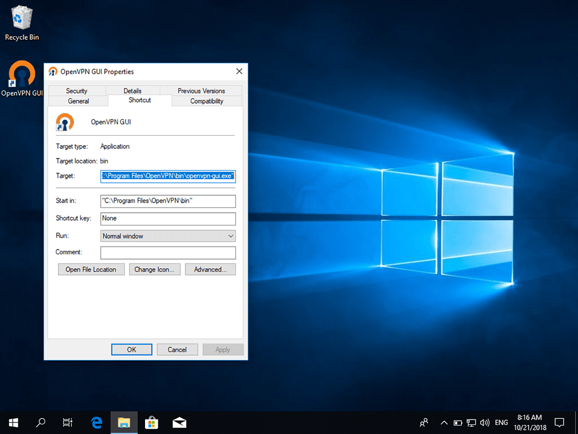Switch to the Previous Versions tab
578x434 pixels.
click(201, 91)
